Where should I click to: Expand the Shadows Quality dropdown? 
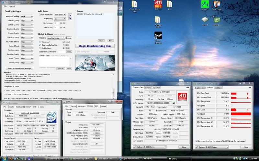click(27, 29)
